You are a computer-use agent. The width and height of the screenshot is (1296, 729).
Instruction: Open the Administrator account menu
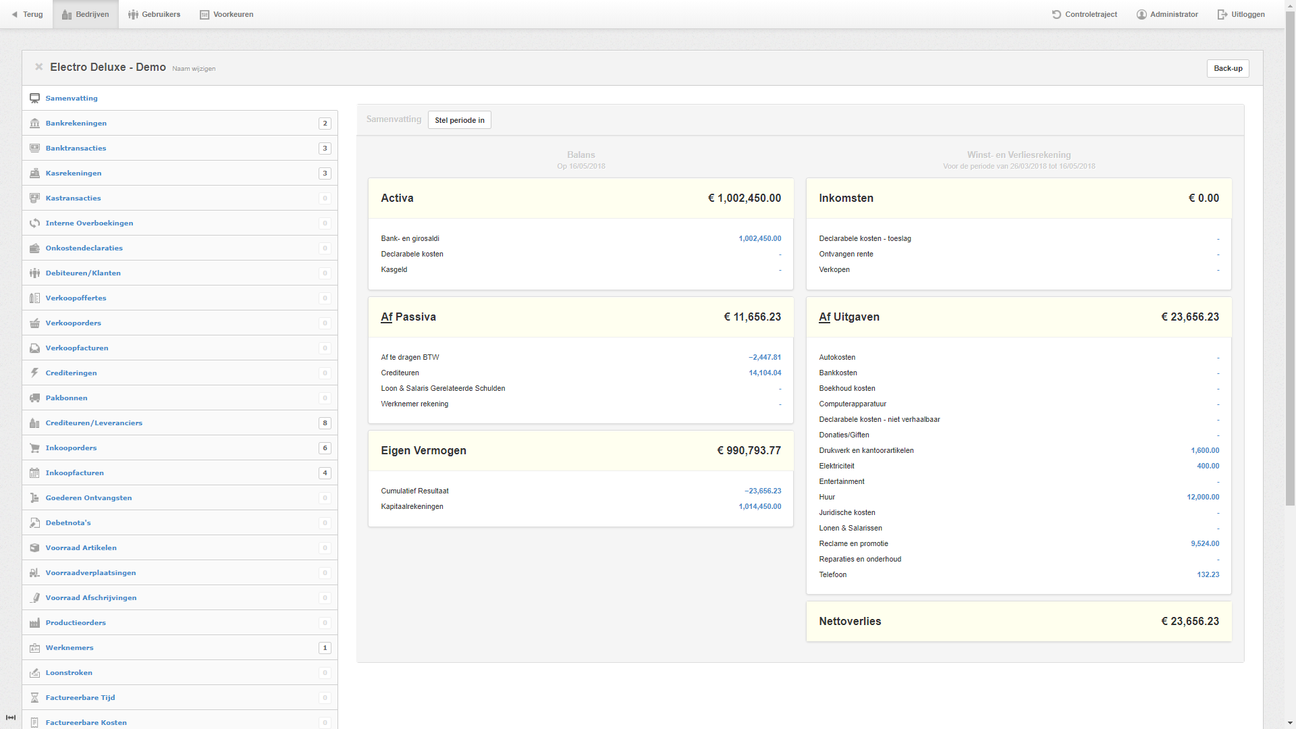point(1168,14)
